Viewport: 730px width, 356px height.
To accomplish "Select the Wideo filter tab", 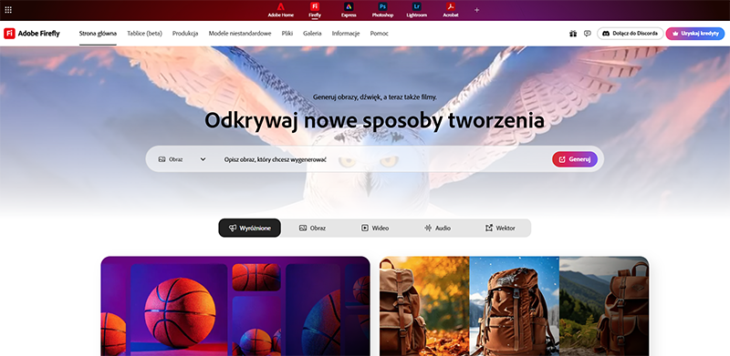I will pos(375,228).
